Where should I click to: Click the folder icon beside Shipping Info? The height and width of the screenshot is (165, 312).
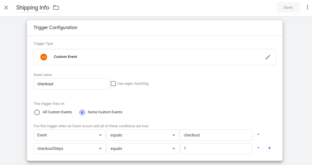pos(56,8)
